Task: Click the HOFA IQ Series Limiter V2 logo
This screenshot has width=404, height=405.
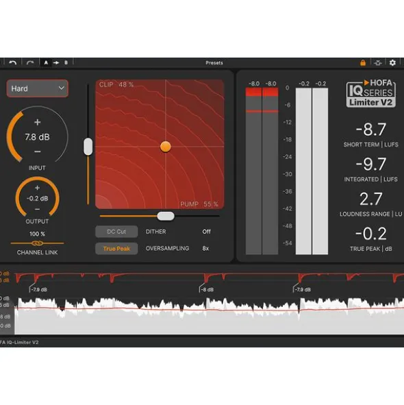Action: click(371, 93)
